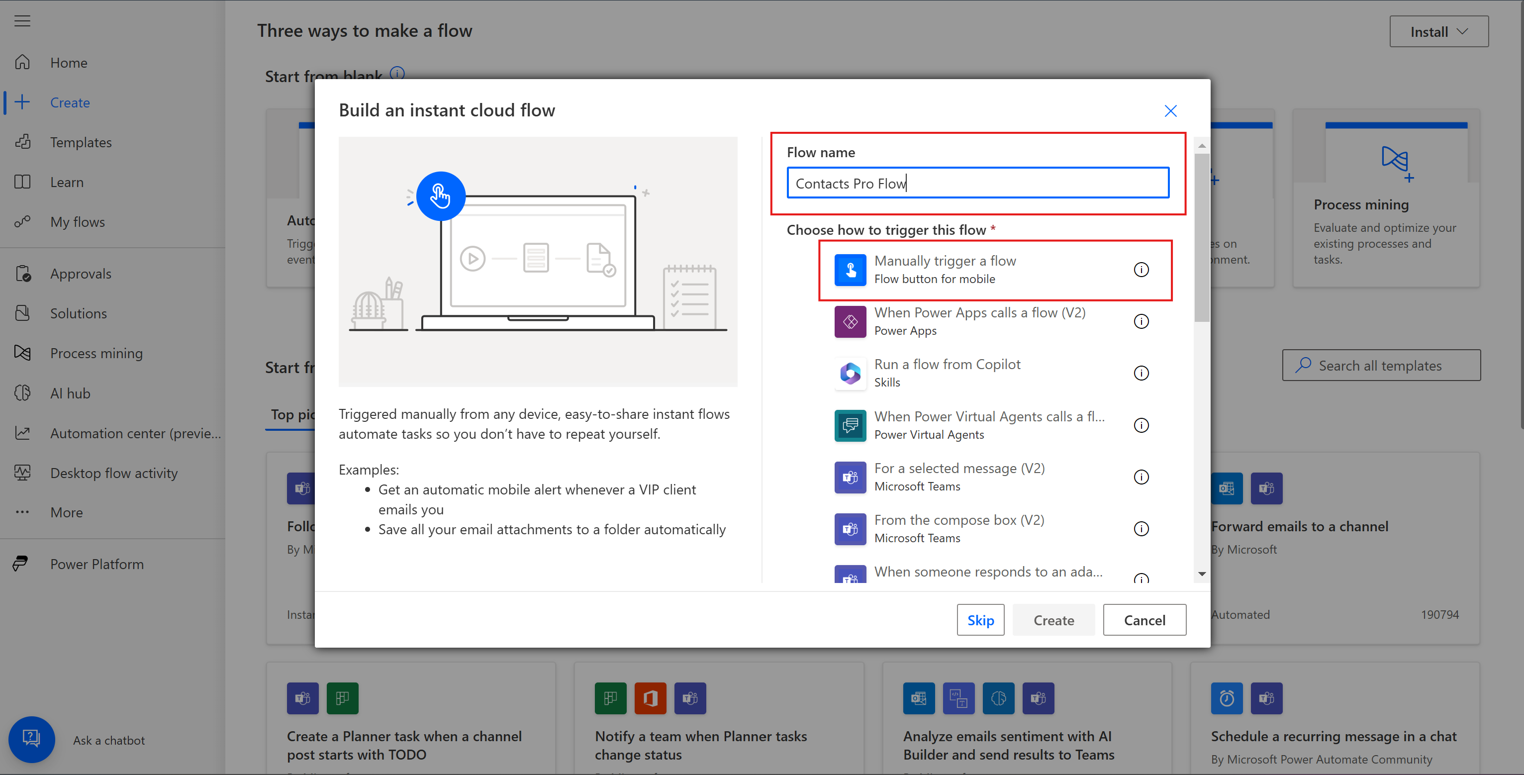Open Desktop flow activity in navigation
Viewport: 1524px width, 775px height.
pyautogui.click(x=114, y=473)
